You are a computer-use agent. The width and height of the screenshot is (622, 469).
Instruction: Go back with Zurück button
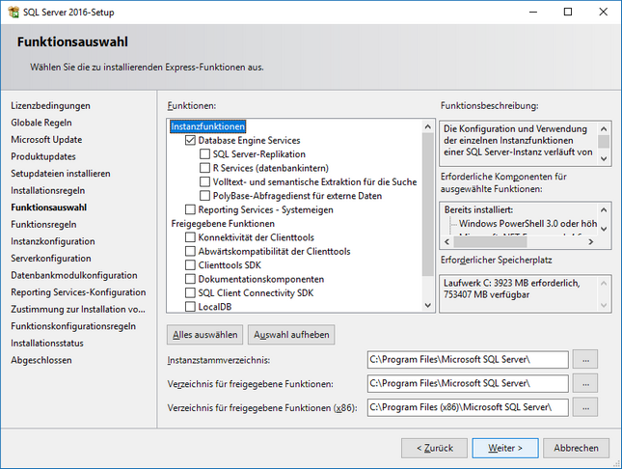click(x=434, y=448)
